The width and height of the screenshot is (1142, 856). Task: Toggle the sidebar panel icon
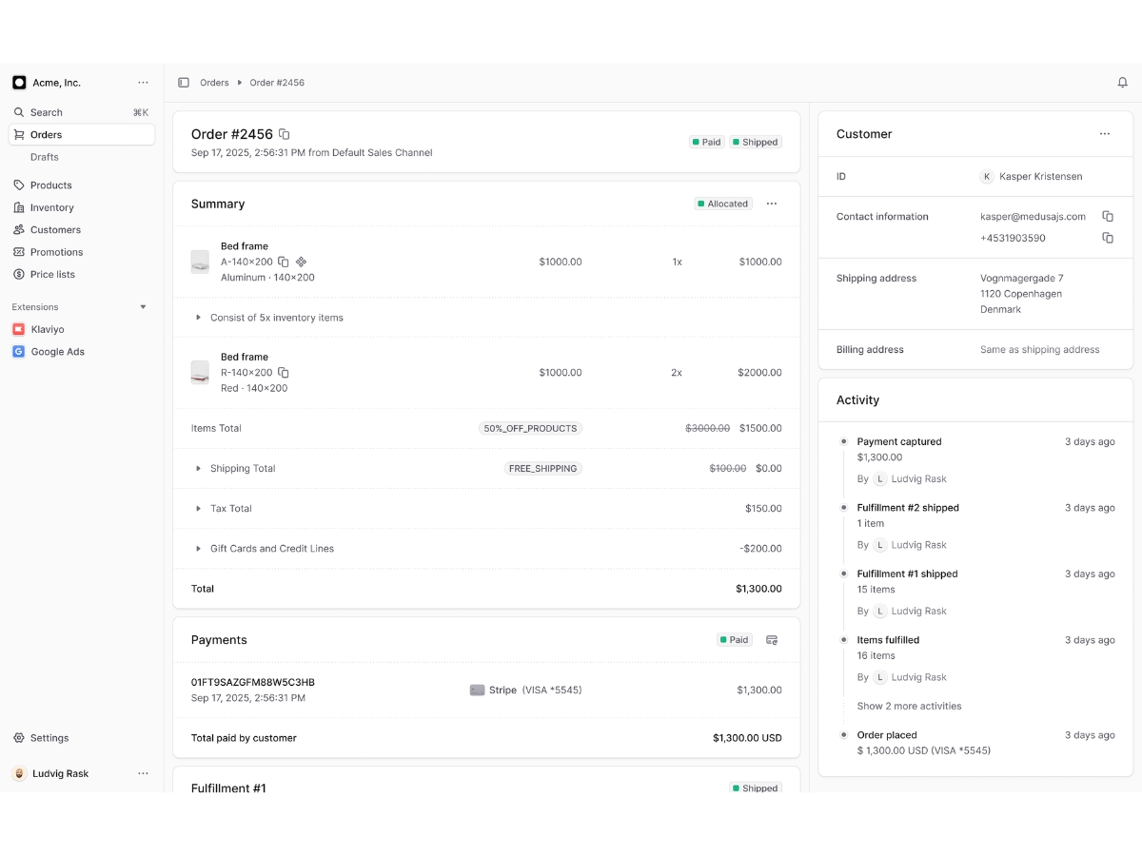[184, 83]
